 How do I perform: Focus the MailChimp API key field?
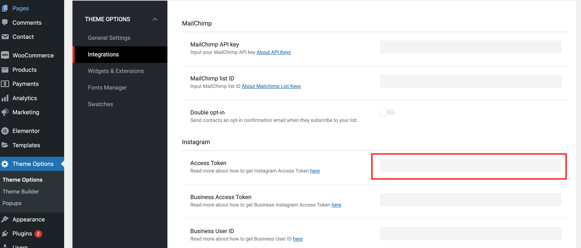tap(471, 47)
